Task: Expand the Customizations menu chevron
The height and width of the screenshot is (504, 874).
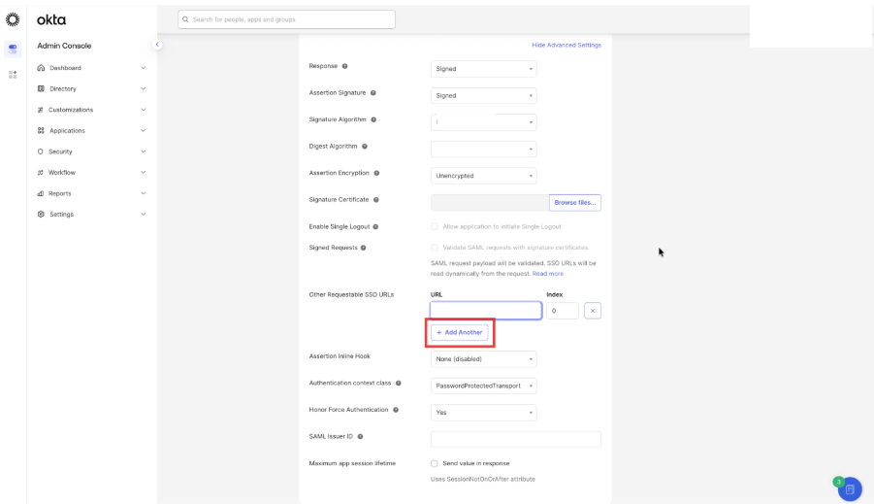Action: click(x=144, y=110)
